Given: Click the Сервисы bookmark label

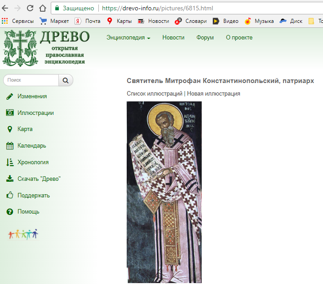Looking at the screenshot, I should tap(23, 21).
